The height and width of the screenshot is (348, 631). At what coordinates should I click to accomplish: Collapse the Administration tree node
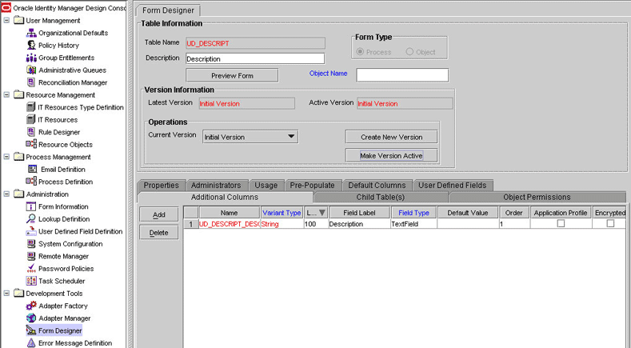(6, 194)
